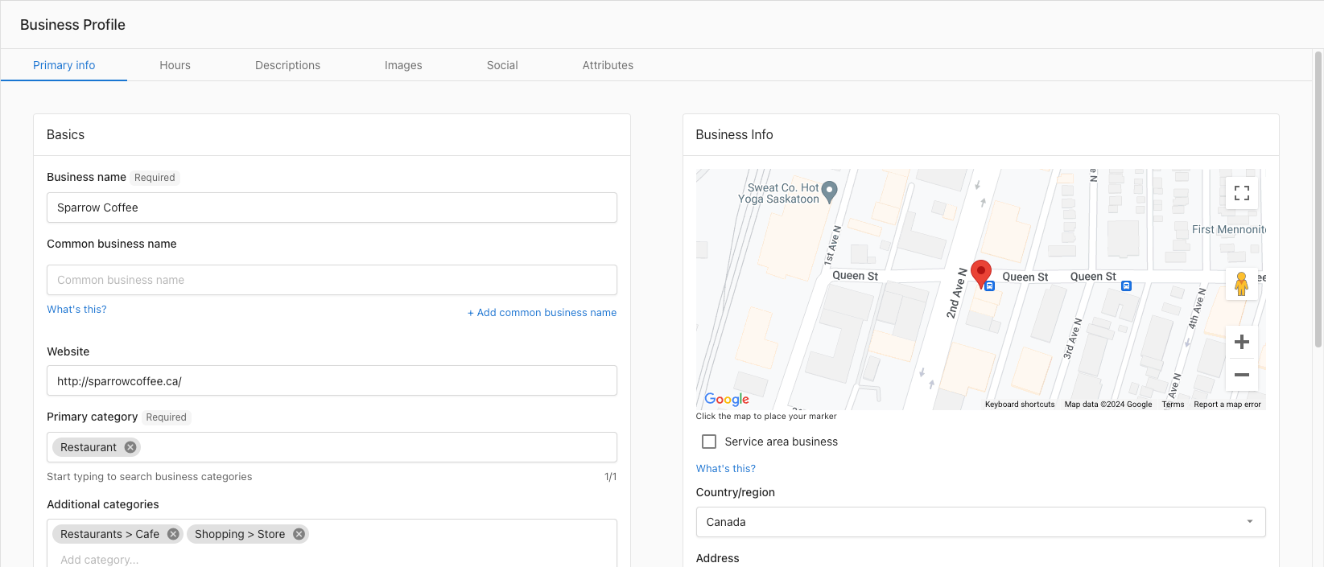Open the Country/region dropdown showing Canada

[980, 522]
